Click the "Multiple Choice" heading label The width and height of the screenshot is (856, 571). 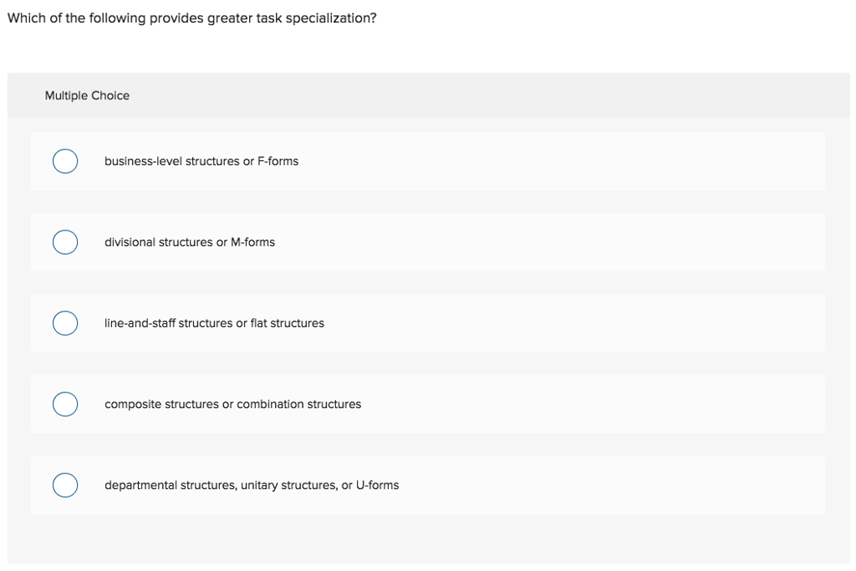pos(87,95)
